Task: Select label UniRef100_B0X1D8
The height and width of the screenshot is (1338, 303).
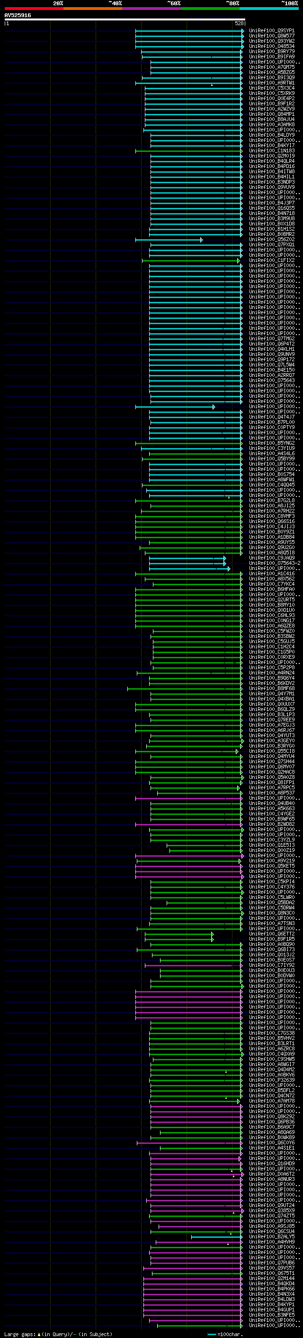Action: click(271, 224)
